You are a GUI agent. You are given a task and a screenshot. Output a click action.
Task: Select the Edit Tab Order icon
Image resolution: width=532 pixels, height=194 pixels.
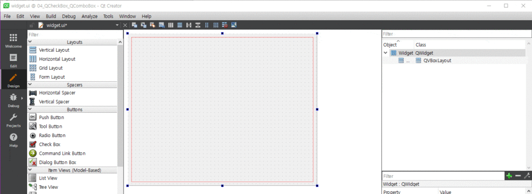point(162,25)
